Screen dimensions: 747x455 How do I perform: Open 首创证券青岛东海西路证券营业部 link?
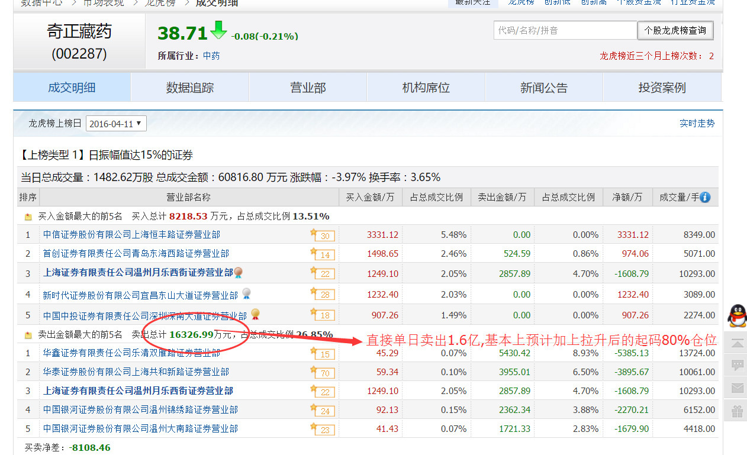tap(136, 254)
